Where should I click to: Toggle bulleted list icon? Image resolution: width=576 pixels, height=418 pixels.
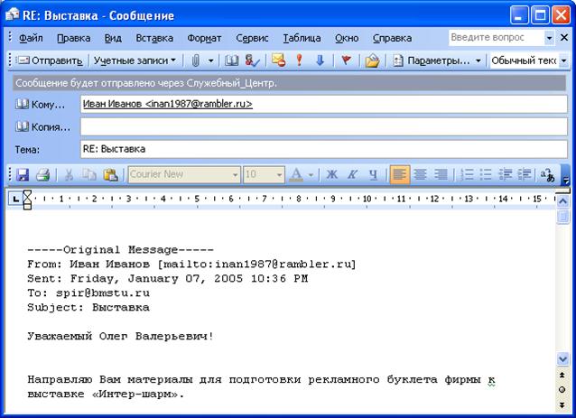pyautogui.click(x=486, y=174)
